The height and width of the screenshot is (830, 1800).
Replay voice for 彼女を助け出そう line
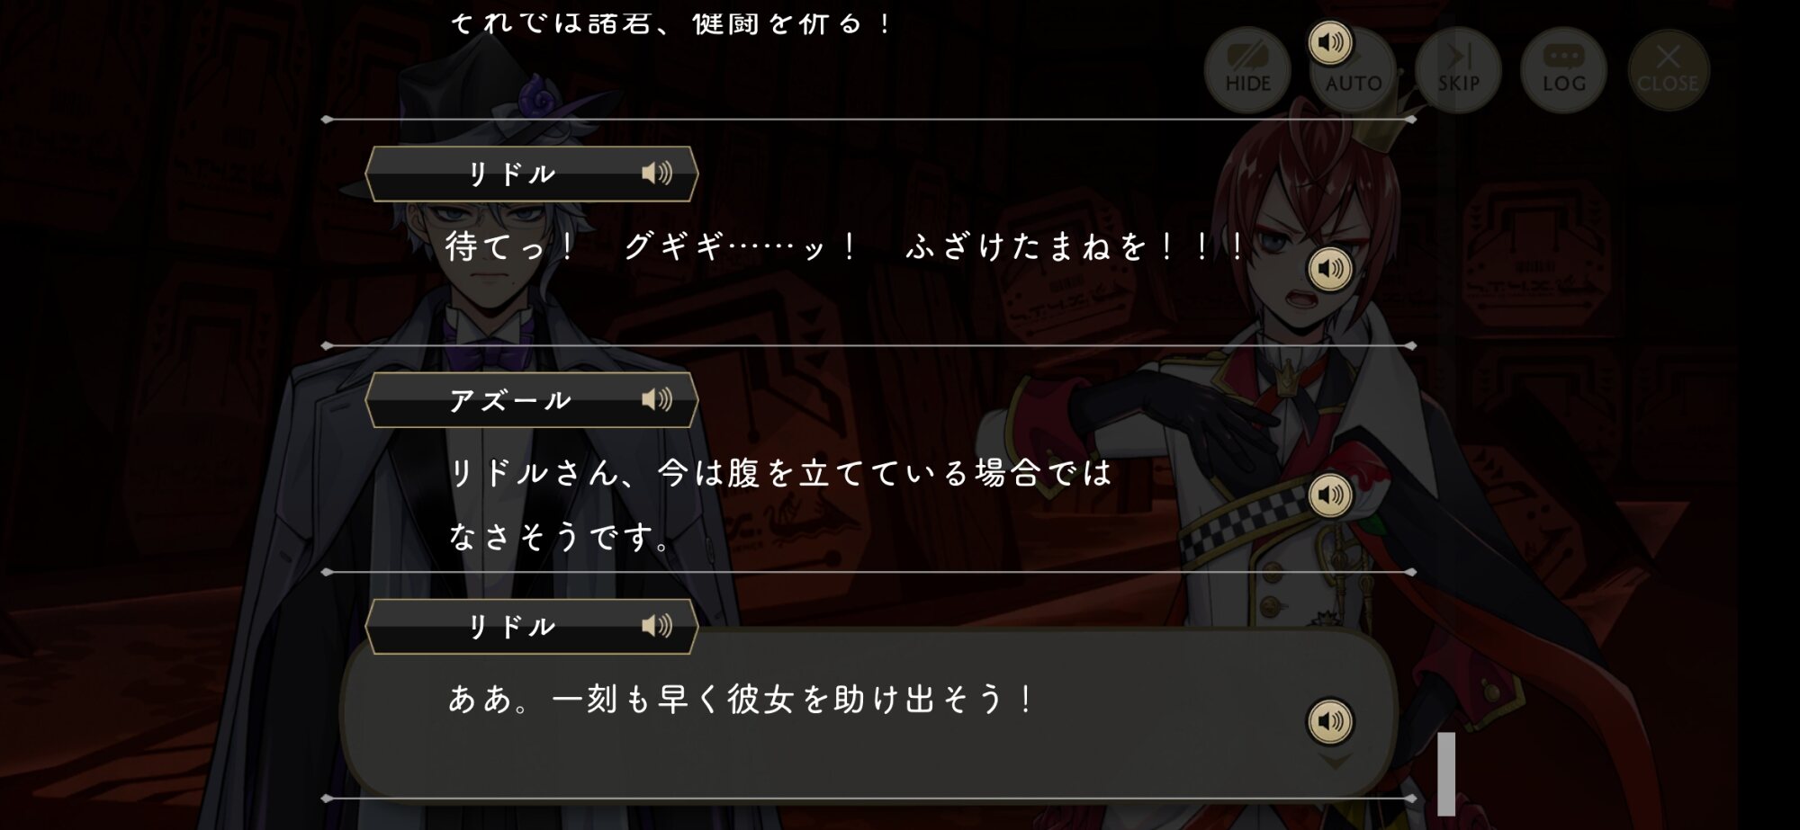tap(1330, 721)
